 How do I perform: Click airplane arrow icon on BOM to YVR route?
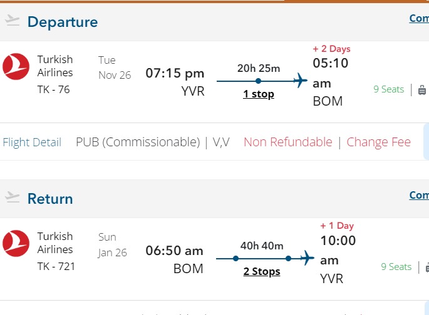pyautogui.click(x=307, y=257)
